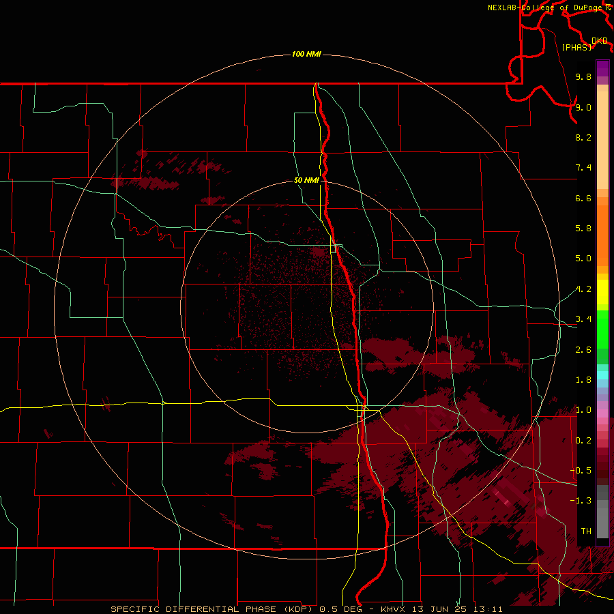Image resolution: width=614 pixels, height=614 pixels.
Task: Click the 3.4 value on color scale
Action: [x=583, y=319]
